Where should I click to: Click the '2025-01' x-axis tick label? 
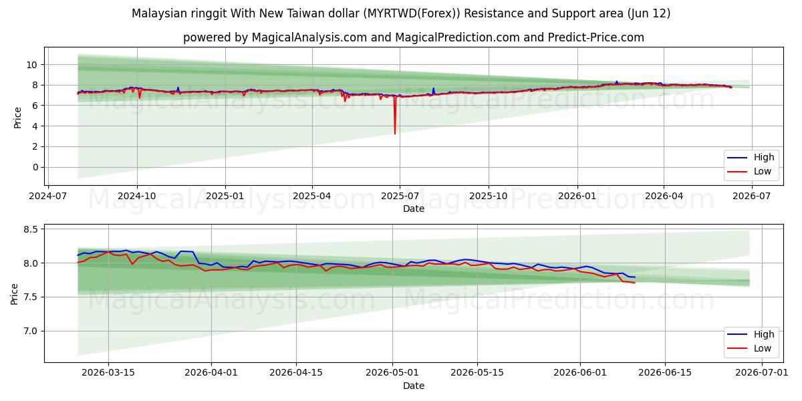(225, 196)
